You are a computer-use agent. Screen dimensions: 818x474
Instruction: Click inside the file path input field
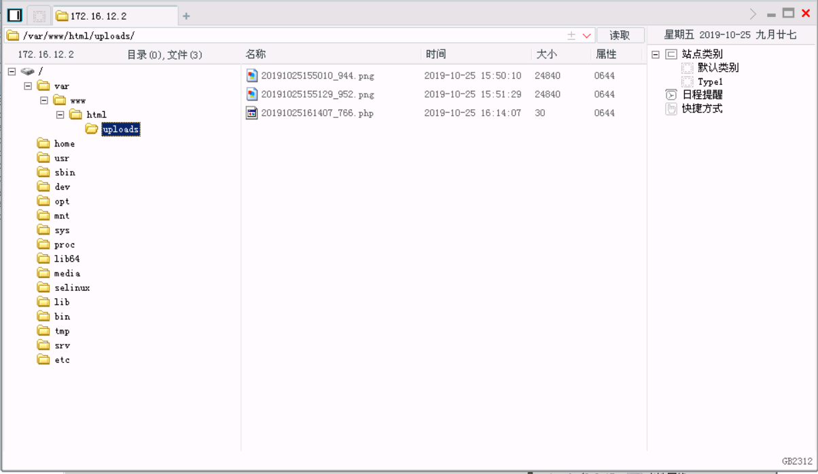point(272,35)
